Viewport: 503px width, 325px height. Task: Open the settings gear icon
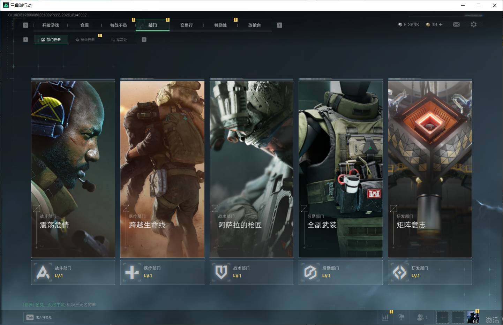[x=473, y=24]
